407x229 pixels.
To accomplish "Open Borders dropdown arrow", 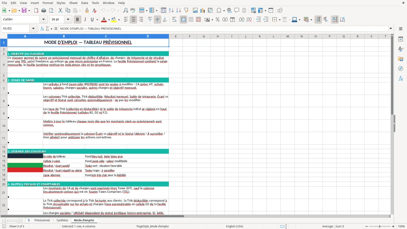I will click(280, 20).
